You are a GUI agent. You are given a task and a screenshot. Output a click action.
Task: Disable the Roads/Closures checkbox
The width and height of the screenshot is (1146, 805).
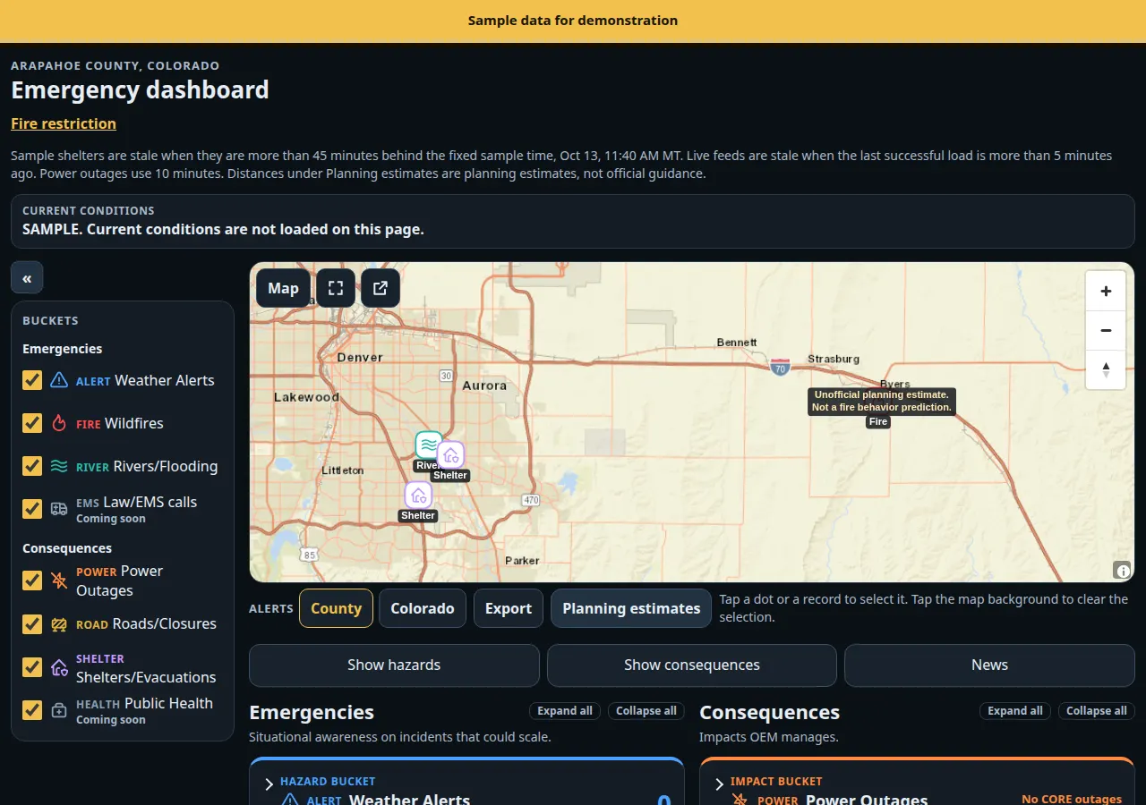[x=32, y=623]
